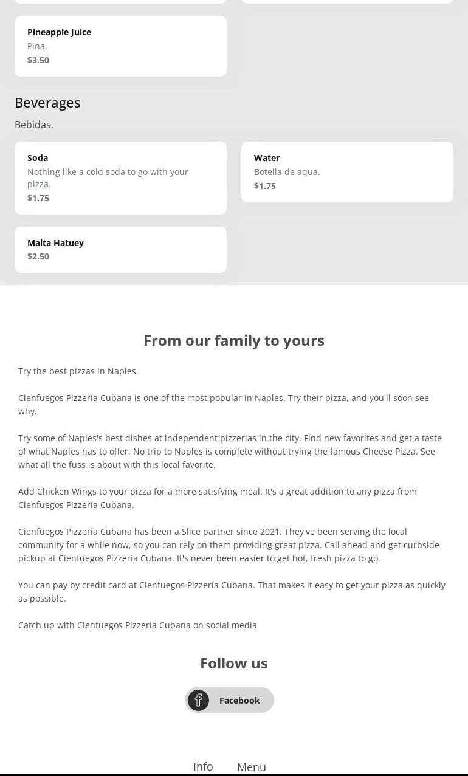
Task: Click the $2.50 Malta Hatuey price
Action: click(x=38, y=256)
